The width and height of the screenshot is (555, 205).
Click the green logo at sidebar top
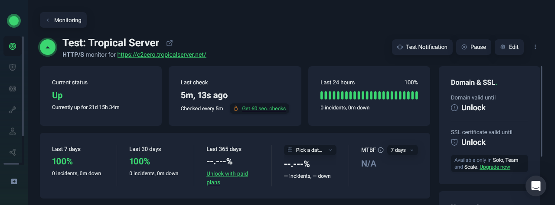point(14,20)
